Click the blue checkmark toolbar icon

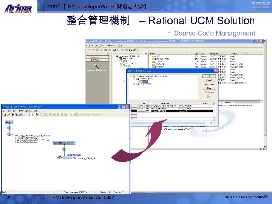26,114
